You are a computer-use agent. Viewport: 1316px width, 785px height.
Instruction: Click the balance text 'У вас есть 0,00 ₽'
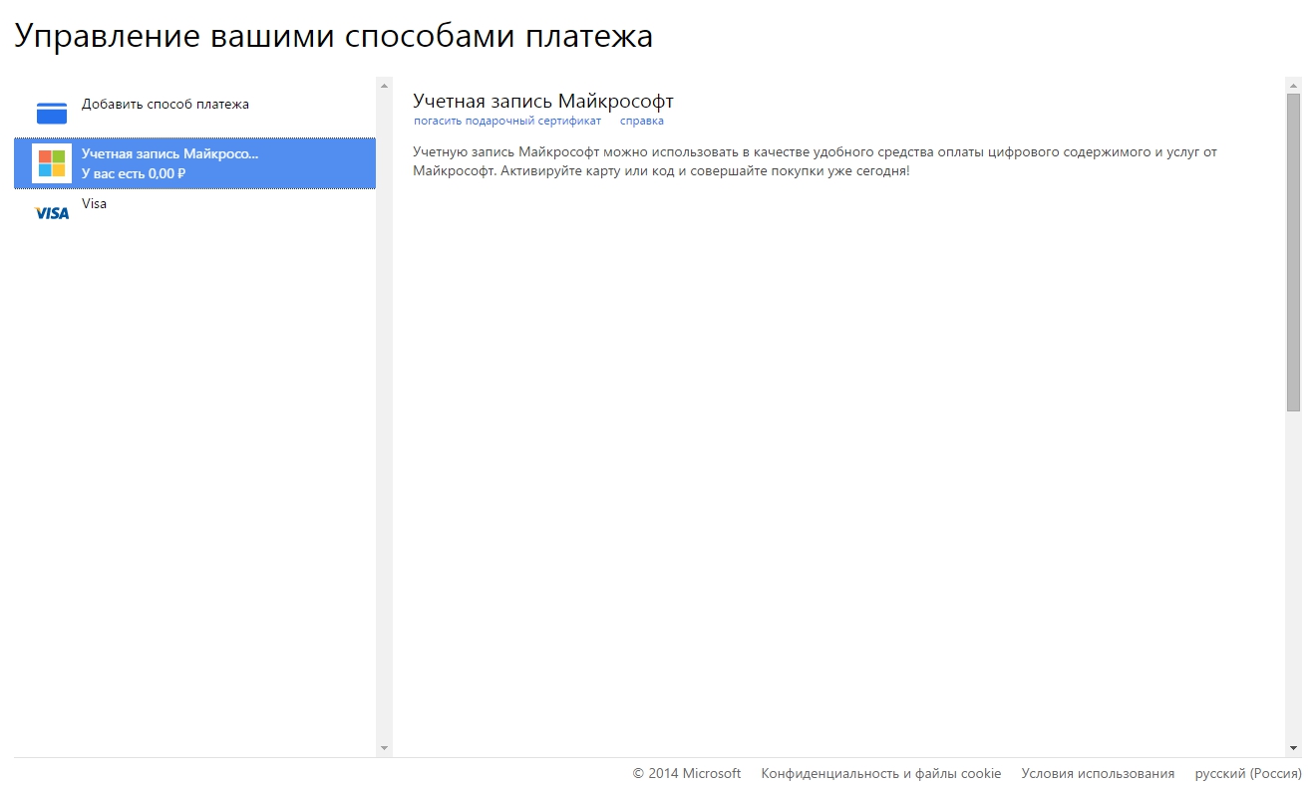tap(134, 173)
